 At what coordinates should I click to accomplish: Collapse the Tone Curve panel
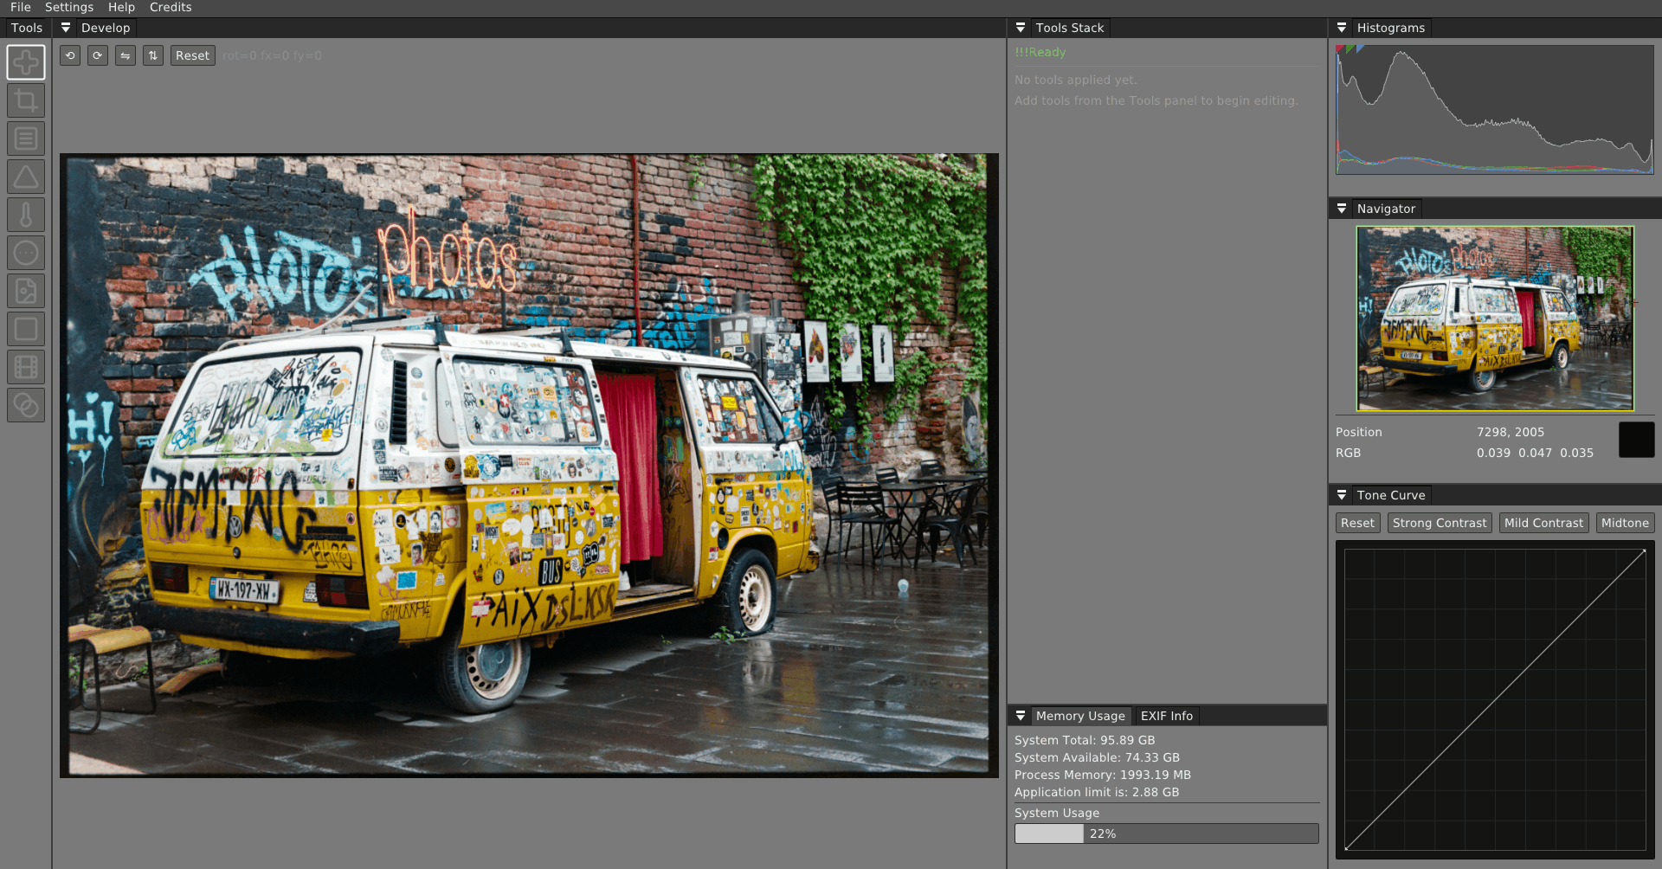pos(1342,494)
